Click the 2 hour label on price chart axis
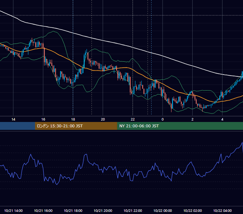The width and height of the screenshot is (243, 214). (x=193, y=119)
